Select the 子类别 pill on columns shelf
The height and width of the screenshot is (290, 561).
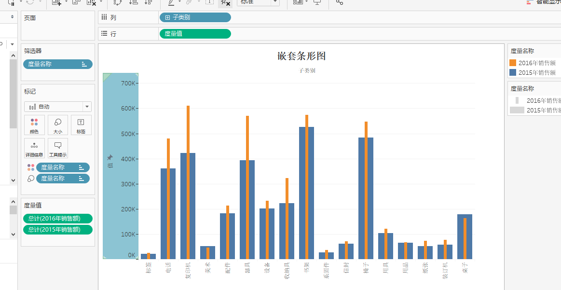pyautogui.click(x=195, y=17)
